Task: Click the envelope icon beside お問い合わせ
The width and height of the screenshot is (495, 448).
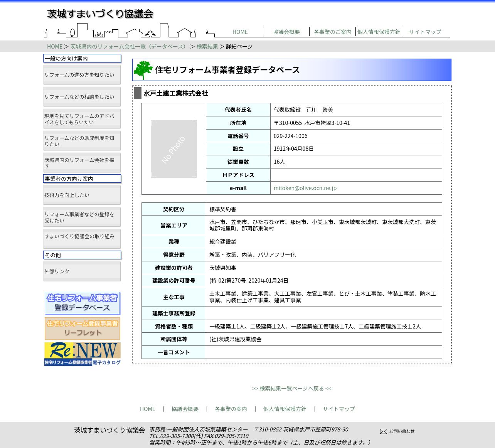Action: click(383, 431)
